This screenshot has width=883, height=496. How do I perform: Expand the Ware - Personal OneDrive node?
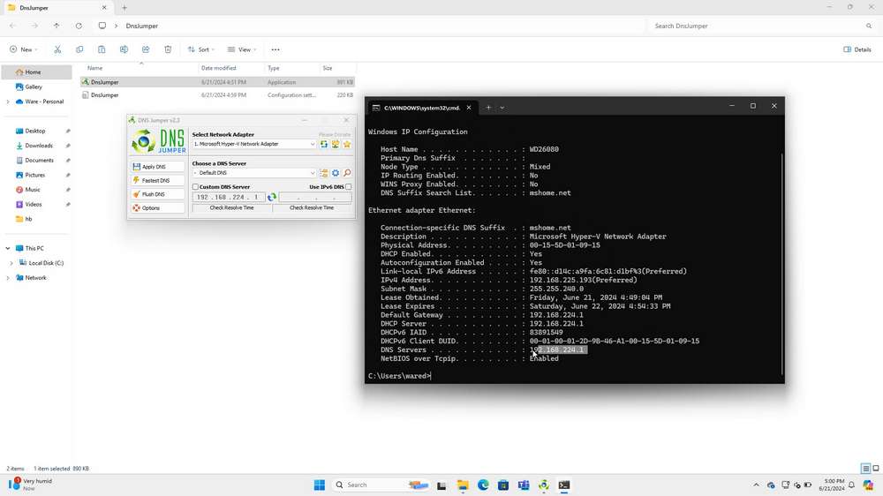click(x=8, y=101)
